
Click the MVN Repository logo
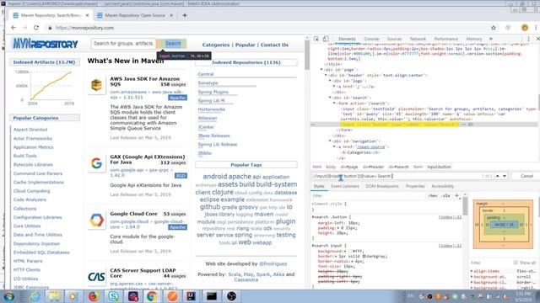point(45,44)
